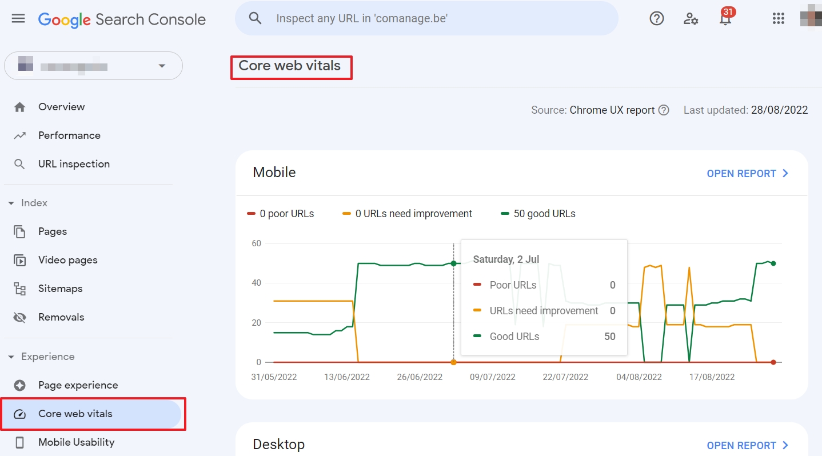Click the Sitemaps tree icon
Screen dimensions: 822x456
(19, 289)
